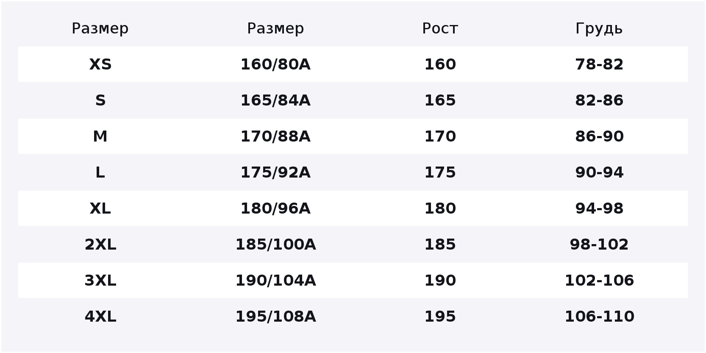Select height value 175

pos(440,172)
